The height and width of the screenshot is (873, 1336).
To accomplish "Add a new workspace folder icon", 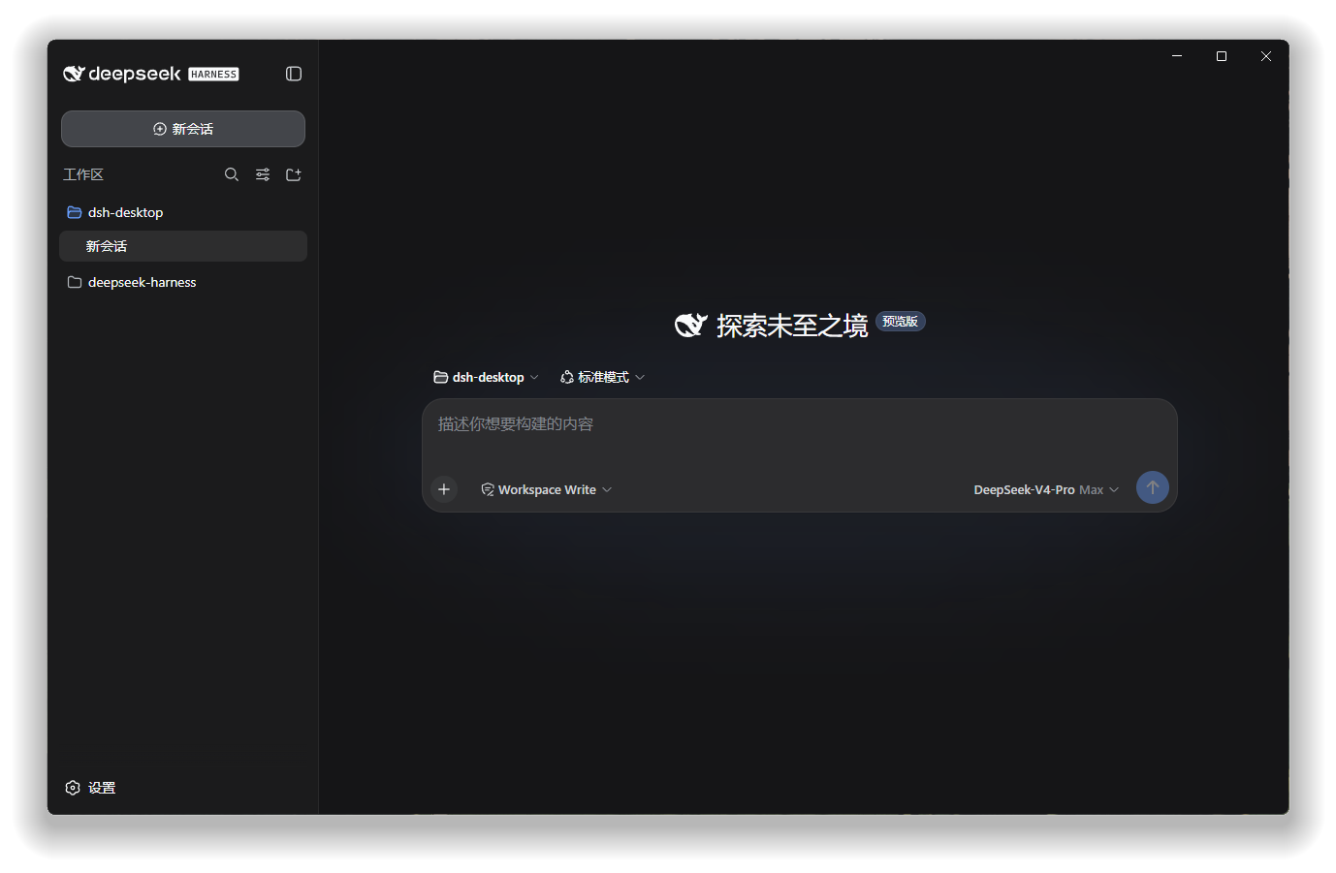I will [x=294, y=174].
